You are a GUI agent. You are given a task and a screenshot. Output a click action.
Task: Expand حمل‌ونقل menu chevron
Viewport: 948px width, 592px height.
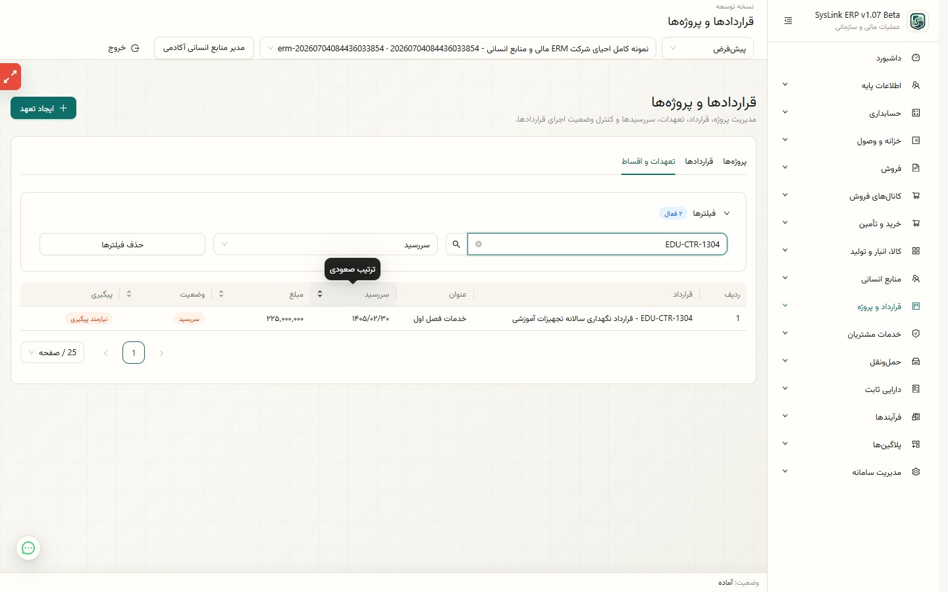[x=785, y=361]
